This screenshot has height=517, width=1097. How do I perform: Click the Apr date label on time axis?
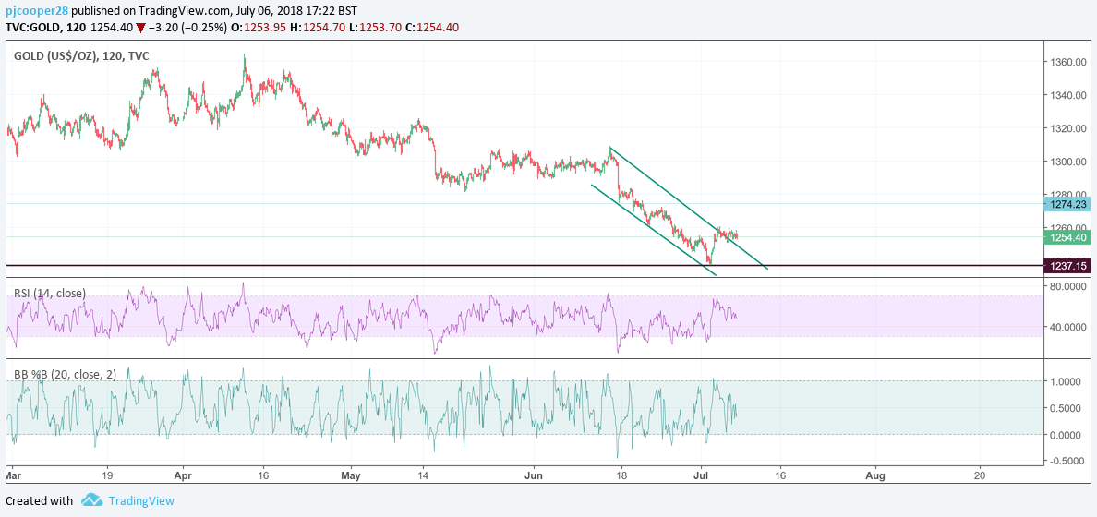point(183,475)
